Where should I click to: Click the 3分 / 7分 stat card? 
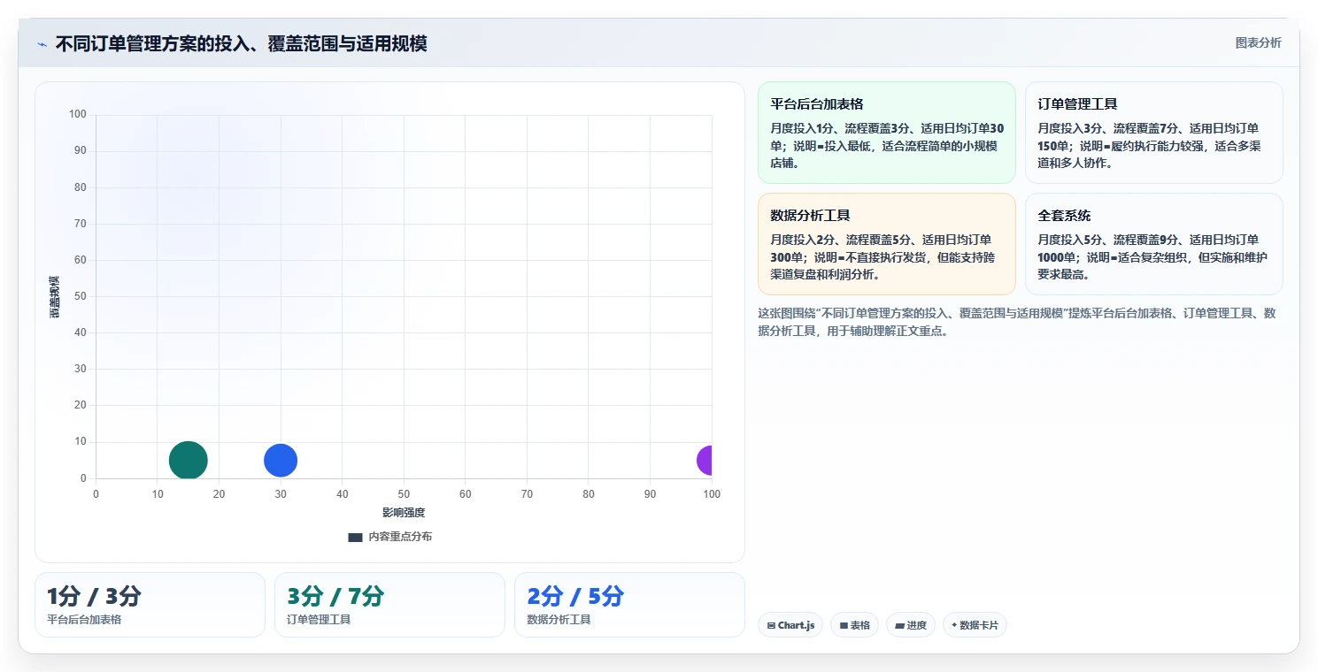click(x=389, y=605)
